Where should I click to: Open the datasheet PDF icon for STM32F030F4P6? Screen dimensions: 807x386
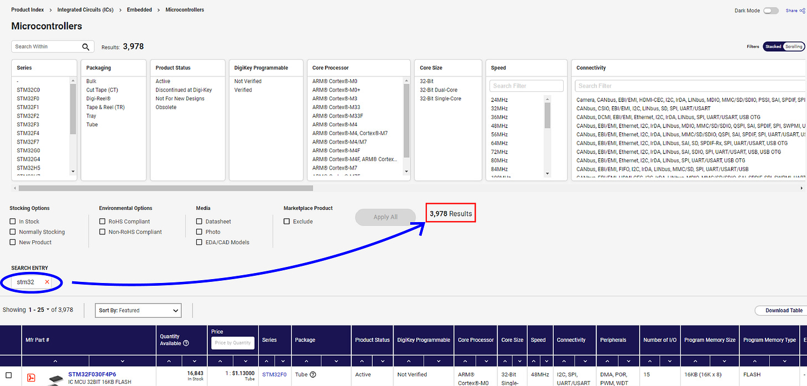point(32,378)
